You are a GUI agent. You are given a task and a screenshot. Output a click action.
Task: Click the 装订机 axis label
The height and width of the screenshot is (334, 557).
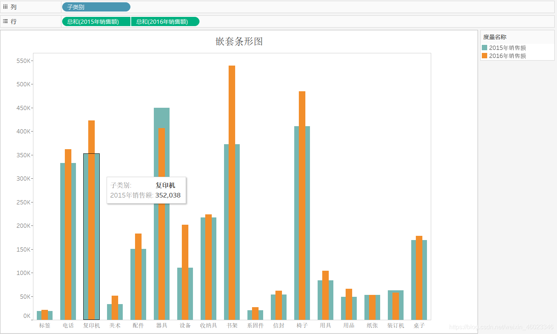coord(396,326)
